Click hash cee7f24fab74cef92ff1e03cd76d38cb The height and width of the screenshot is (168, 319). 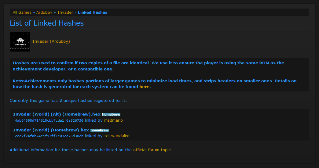coord(49,136)
